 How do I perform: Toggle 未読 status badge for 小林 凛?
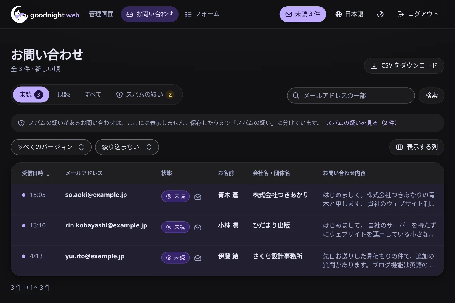(175, 227)
